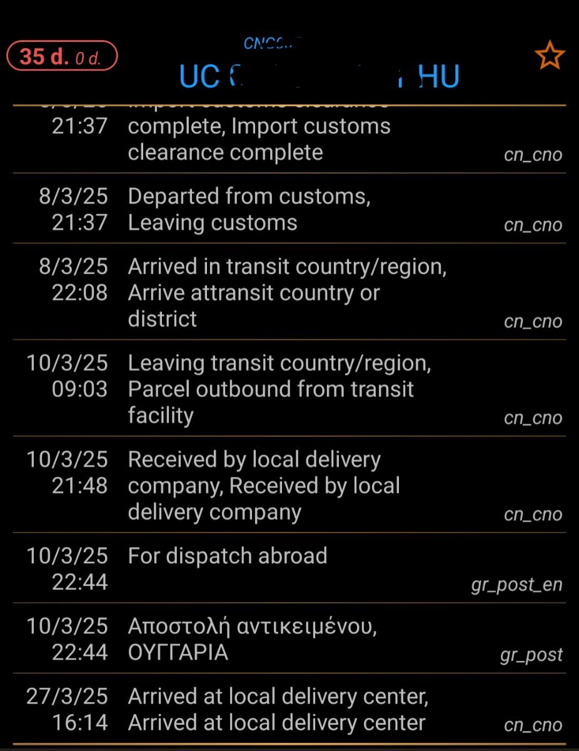This screenshot has width=579, height=751.
Task: Tap the gr_post_en source label
Action: pos(516,585)
